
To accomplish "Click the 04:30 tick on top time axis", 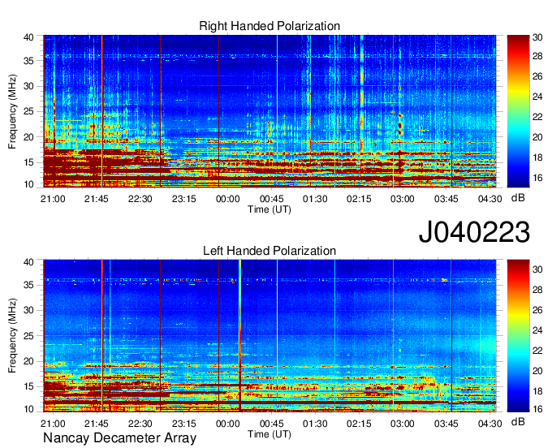I will click(489, 199).
